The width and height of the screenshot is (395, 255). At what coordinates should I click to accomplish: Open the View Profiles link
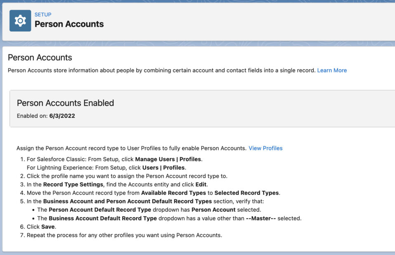point(265,148)
